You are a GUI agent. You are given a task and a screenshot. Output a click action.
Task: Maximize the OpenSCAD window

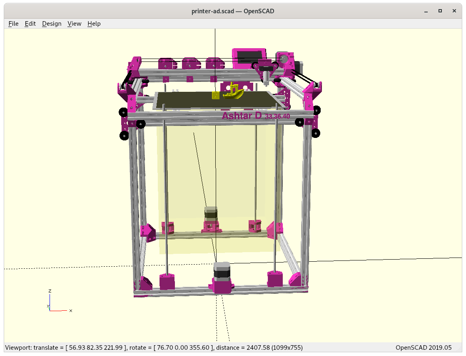click(440, 11)
